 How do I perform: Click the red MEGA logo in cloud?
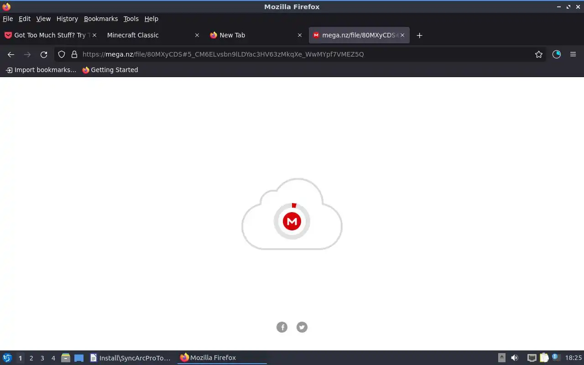pyautogui.click(x=292, y=221)
